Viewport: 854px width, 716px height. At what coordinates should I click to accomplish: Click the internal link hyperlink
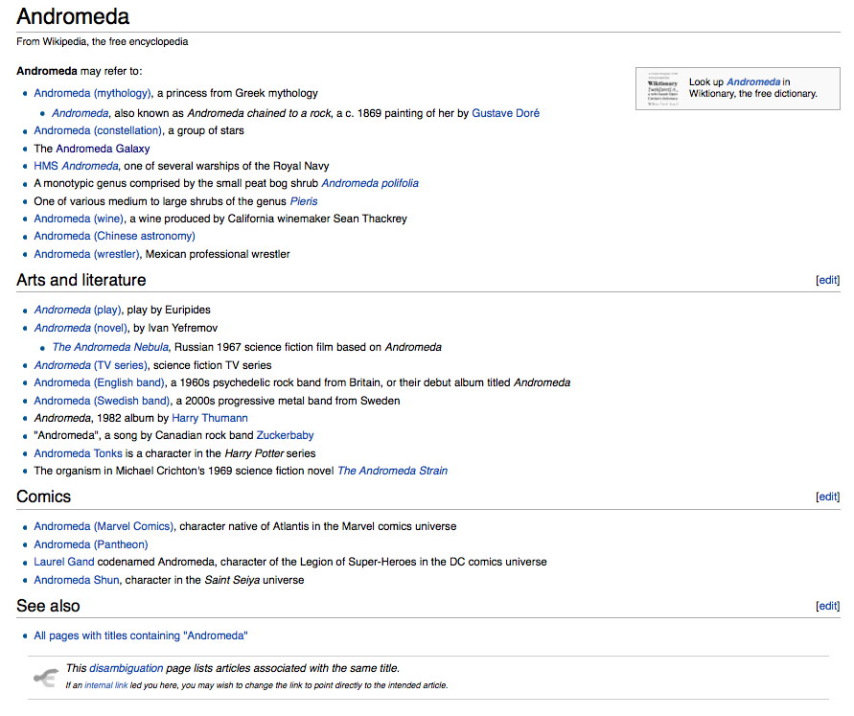coord(105,685)
